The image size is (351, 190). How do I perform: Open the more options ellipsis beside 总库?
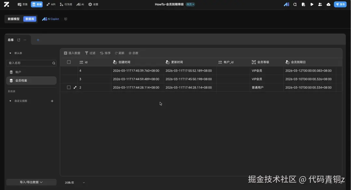point(25,40)
